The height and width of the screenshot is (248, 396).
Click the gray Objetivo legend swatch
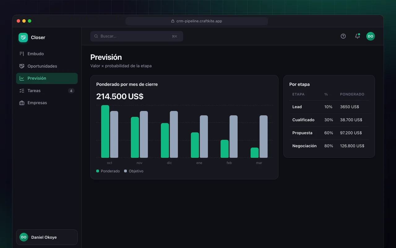[x=126, y=171]
